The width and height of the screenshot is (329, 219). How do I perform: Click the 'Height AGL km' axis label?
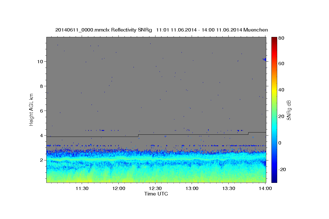click(32, 109)
